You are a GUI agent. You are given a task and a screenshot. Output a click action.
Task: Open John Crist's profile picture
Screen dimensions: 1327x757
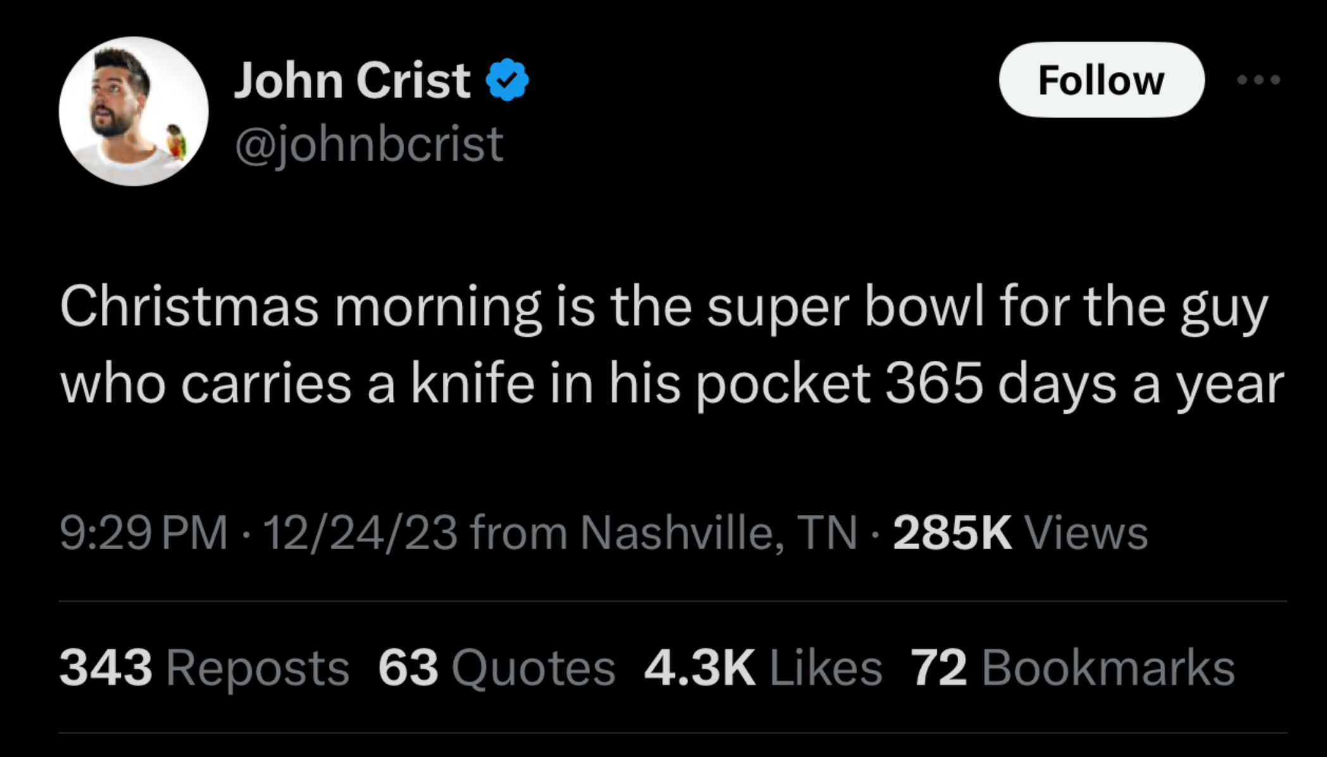pos(133,111)
